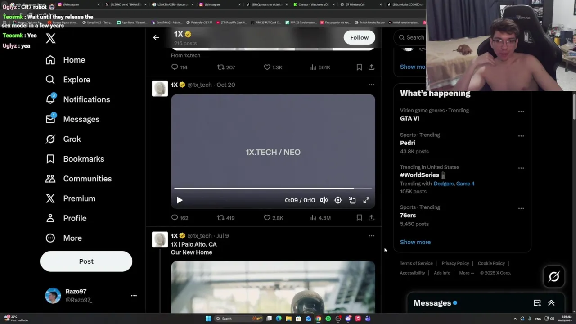Open the GTA VI trending topic
This screenshot has height=324, width=576.
(x=409, y=118)
